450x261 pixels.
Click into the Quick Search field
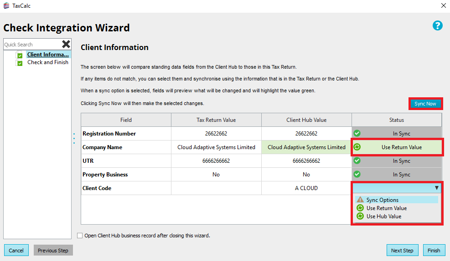[31, 45]
